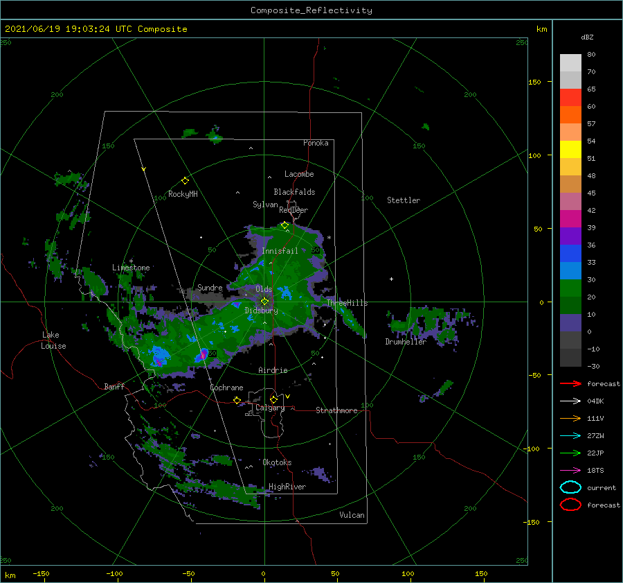Screen dimensions: 623x583
Task: Click yellow diamond marker above Calgary label
Action: (273, 399)
